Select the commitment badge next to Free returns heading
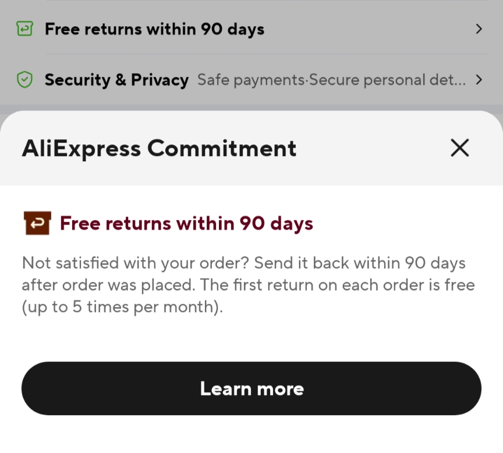 pos(37,222)
